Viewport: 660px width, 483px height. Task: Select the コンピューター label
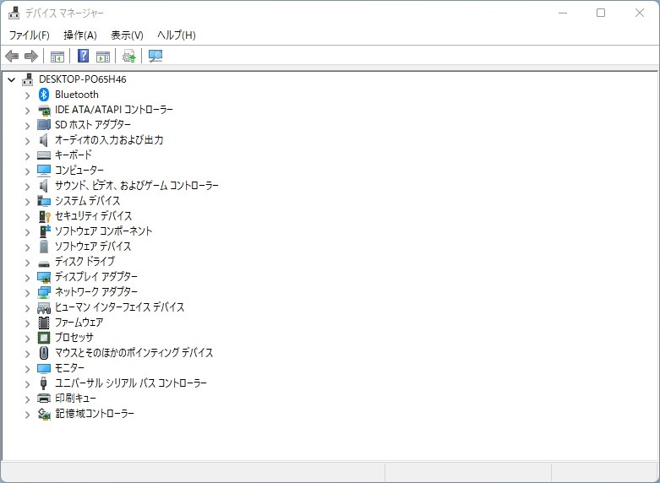[79, 170]
